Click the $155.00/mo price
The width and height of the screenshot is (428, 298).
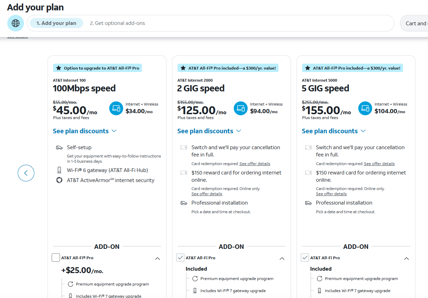pos(326,110)
